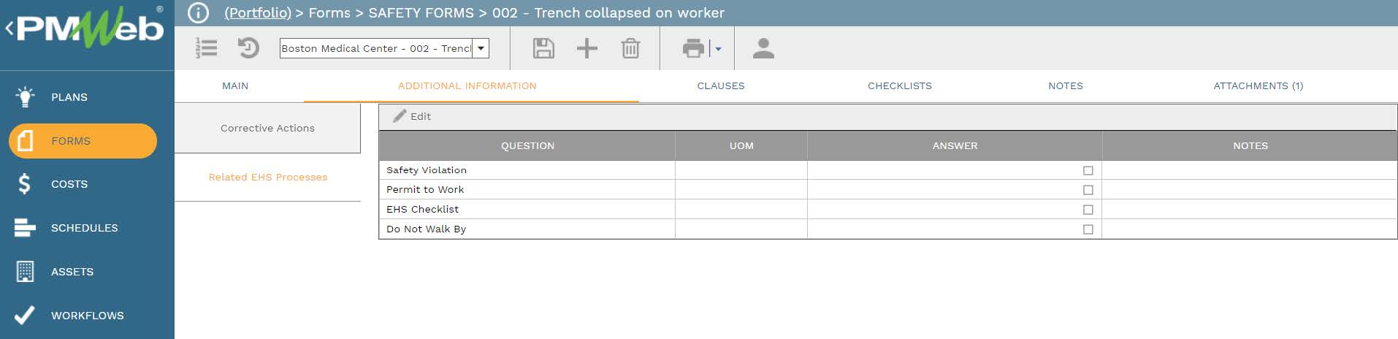The height and width of the screenshot is (339, 1398).
Task: Click the NOTES column header in table
Action: (x=1250, y=145)
